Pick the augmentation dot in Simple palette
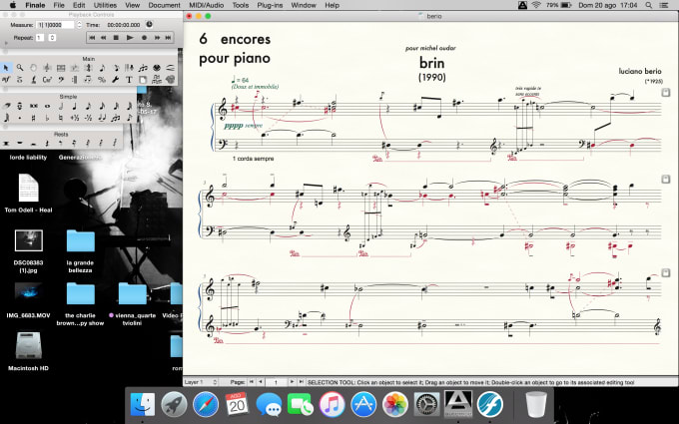 click(20, 118)
